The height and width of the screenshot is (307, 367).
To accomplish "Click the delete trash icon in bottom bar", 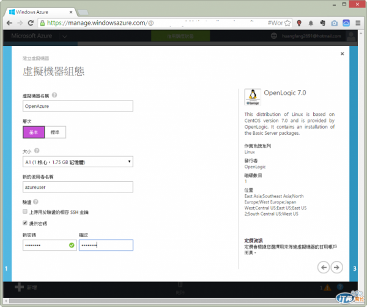I will pos(180,285).
